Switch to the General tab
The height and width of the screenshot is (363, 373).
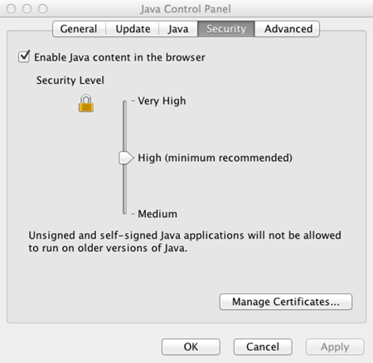79,29
